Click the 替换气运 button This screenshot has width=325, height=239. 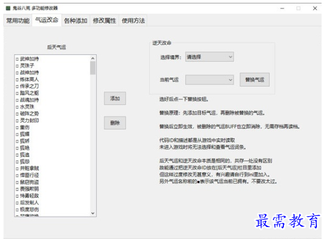point(255,80)
